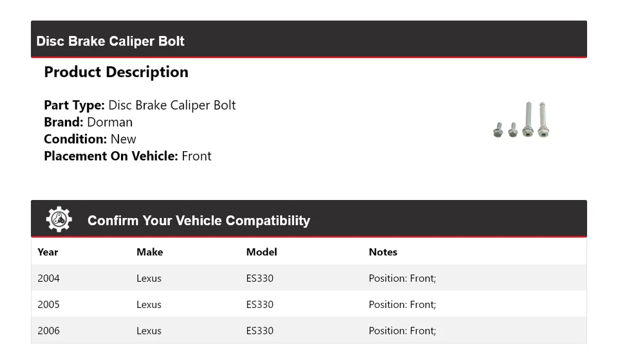Click the Disc Brake Caliper Bolt header
The width and height of the screenshot is (618, 364).
click(110, 41)
